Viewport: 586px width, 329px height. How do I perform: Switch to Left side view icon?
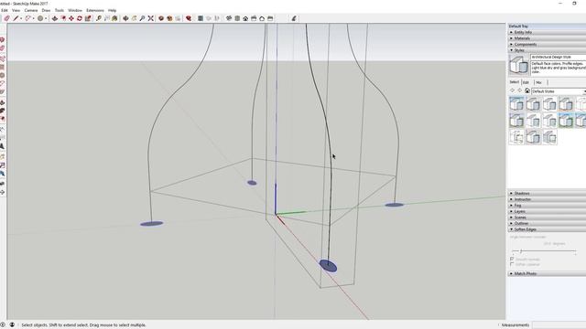270,18
